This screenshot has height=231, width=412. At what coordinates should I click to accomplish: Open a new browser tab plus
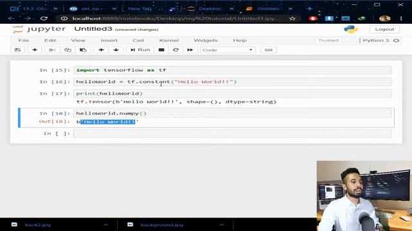click(310, 8)
